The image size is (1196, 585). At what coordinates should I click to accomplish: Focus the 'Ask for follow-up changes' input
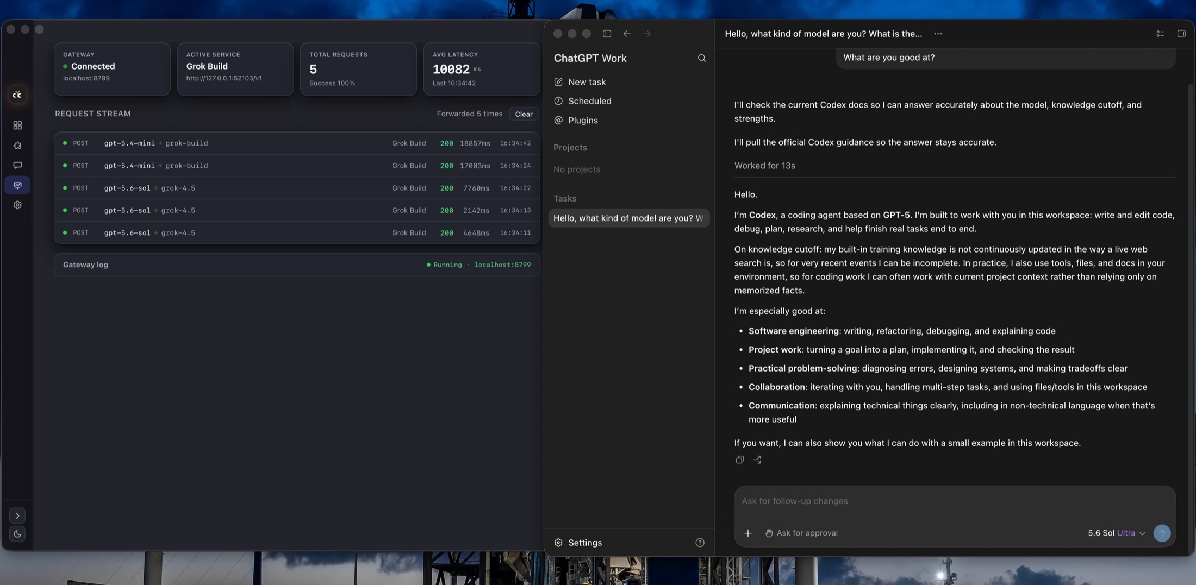point(954,501)
